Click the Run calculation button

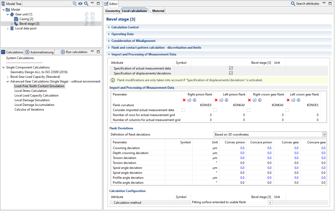[74, 52]
